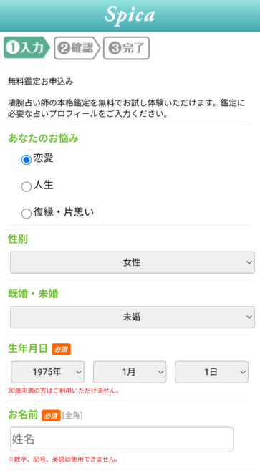The height and width of the screenshot is (473, 260).
Task: Open the birth month dropdown 1月
Action: (x=130, y=372)
